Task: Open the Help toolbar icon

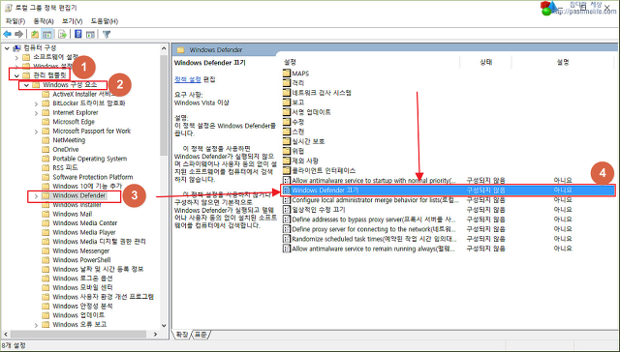Action: [x=78, y=35]
